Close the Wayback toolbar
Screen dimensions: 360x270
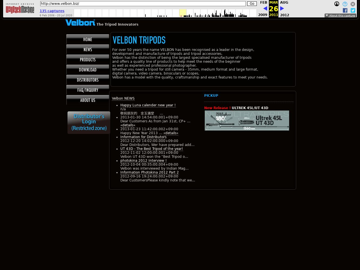coord(353,4)
